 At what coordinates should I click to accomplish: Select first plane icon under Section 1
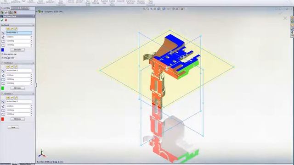coord(8,29)
